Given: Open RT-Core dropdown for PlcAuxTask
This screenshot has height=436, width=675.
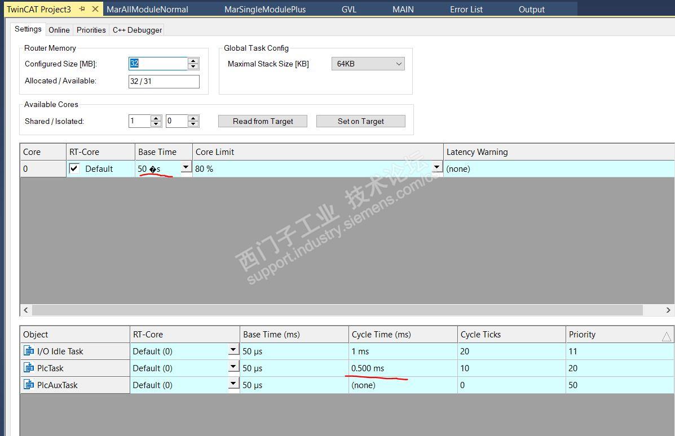Looking at the screenshot, I should tap(233, 383).
